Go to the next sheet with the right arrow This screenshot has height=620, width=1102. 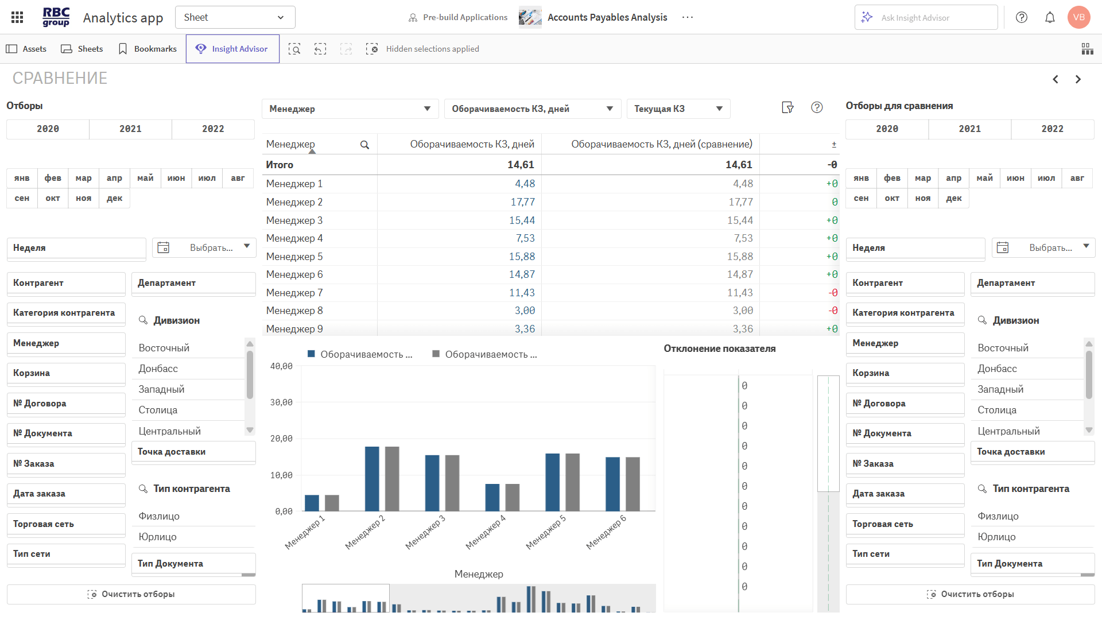[1078, 79]
